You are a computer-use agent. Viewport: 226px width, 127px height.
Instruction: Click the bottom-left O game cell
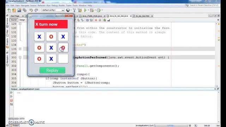click(x=39, y=59)
